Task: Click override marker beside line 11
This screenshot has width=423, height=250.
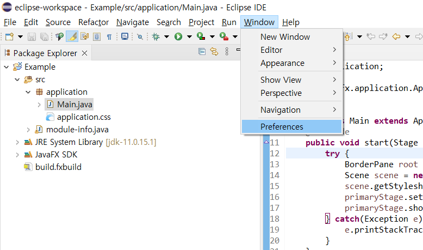Action: point(266,142)
